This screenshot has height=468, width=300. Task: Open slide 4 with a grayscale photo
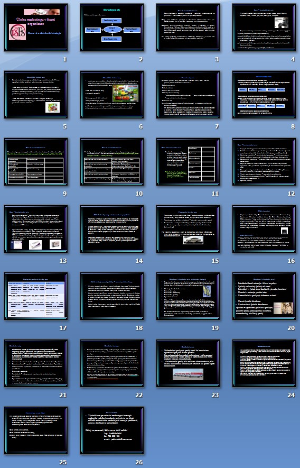click(264, 27)
